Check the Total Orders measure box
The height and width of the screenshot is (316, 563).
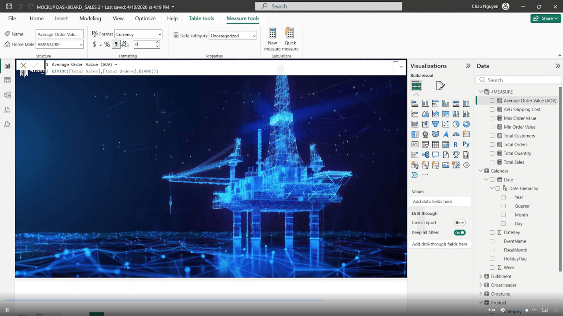click(x=492, y=145)
